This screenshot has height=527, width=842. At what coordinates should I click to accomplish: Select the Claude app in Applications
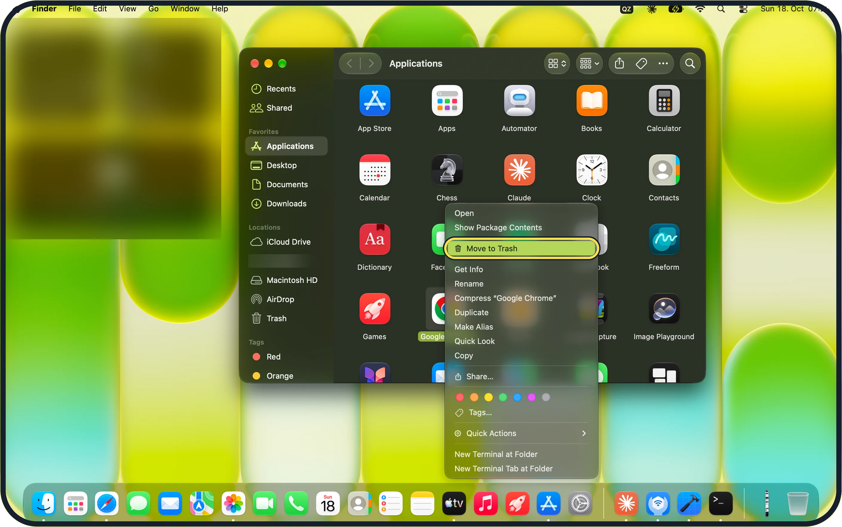[519, 170]
